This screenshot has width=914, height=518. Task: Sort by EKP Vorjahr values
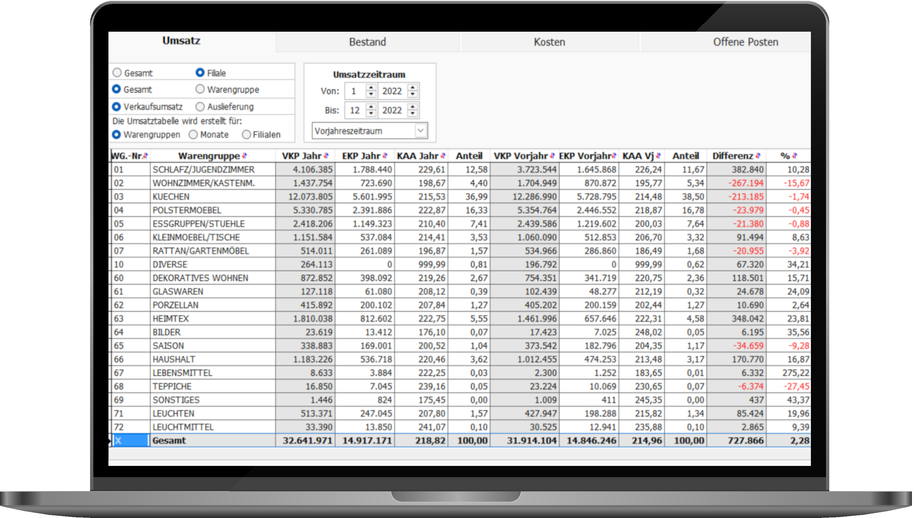(x=614, y=155)
